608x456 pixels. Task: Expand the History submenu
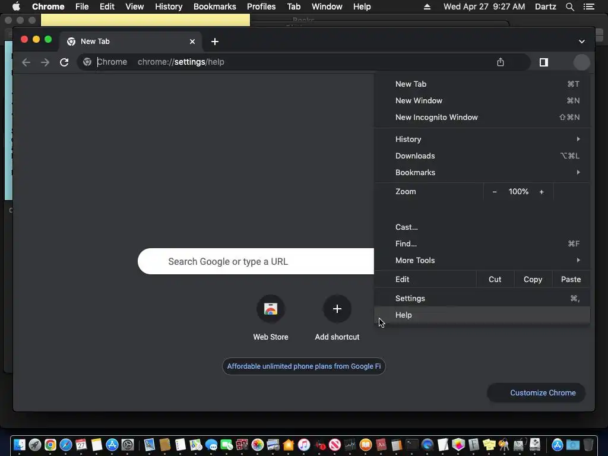(482, 139)
